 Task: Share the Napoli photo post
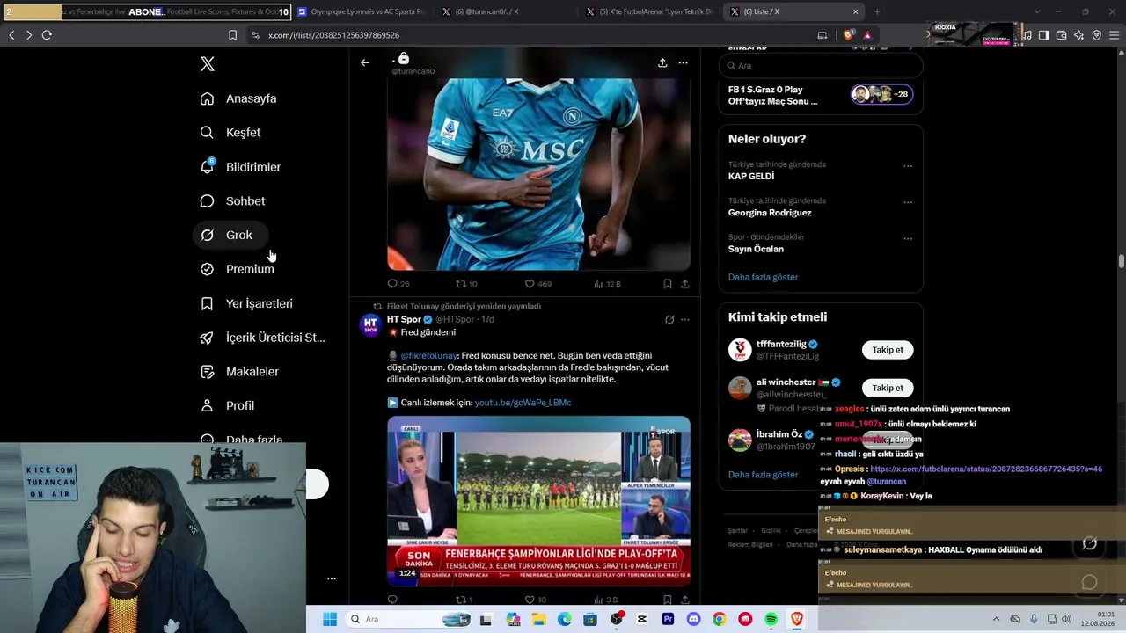685,284
